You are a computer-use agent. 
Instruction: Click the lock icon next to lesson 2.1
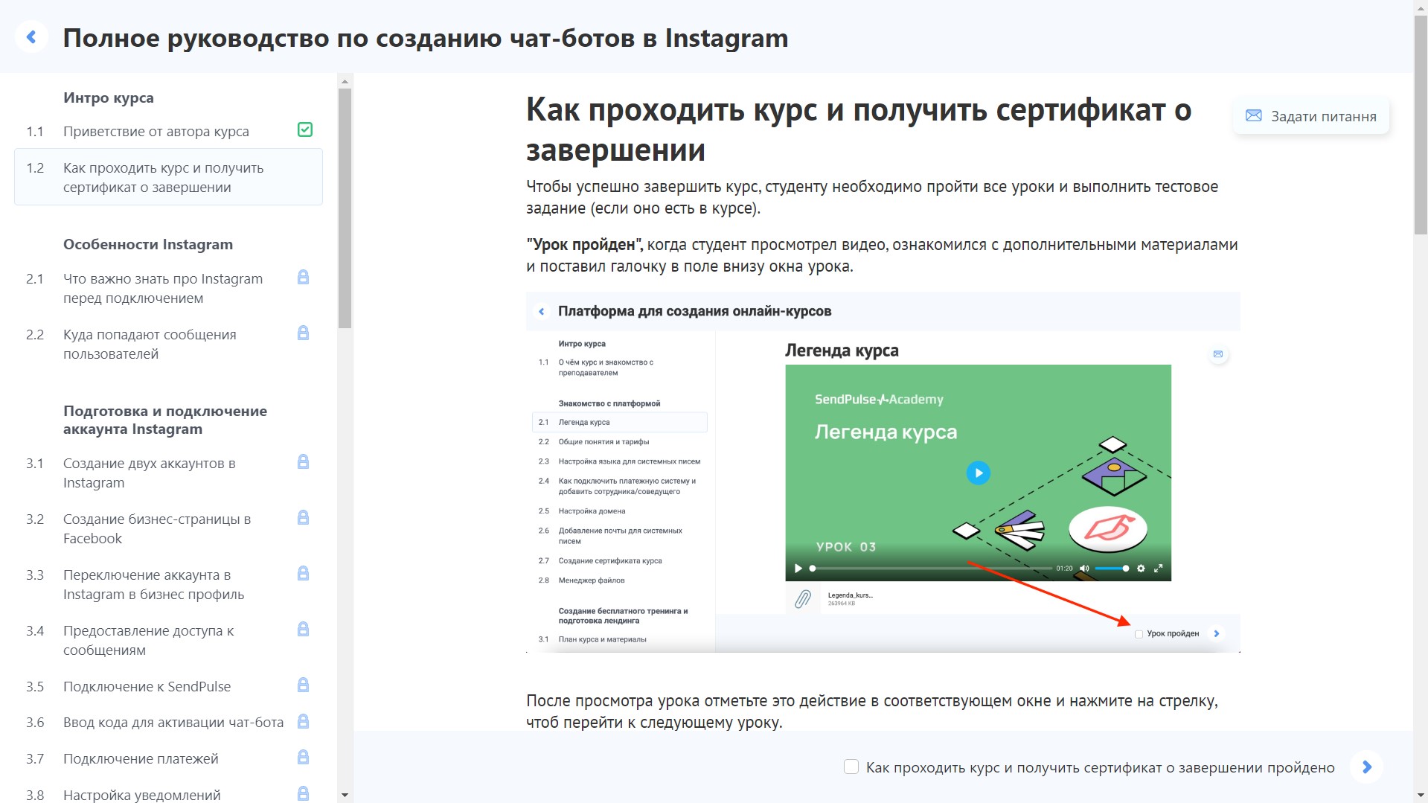click(303, 277)
